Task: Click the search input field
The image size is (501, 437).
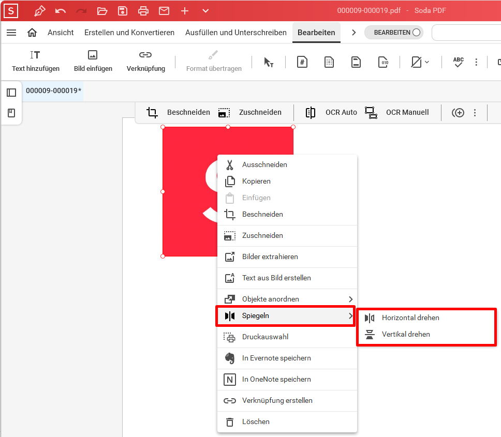Action: tap(466, 33)
